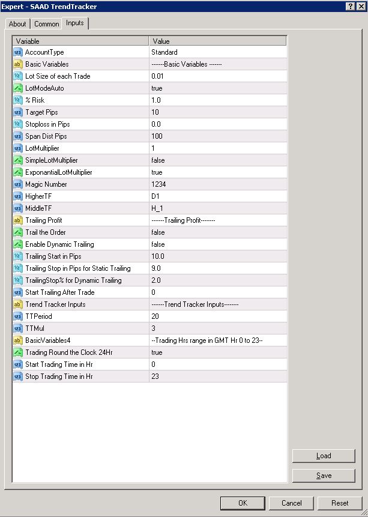This screenshot has width=368, height=517.
Task: Click the double icon beside Lot Size of each Trade
Action: pyautogui.click(x=18, y=76)
